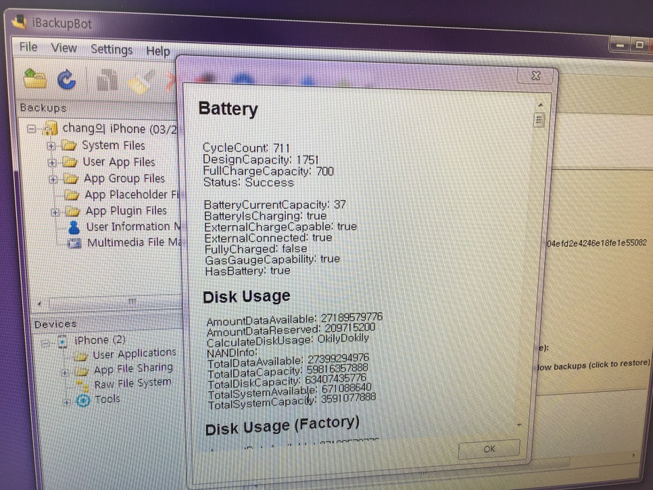Click the folder icon next to App File Sharing
Image resolution: width=653 pixels, height=490 pixels.
[82, 370]
